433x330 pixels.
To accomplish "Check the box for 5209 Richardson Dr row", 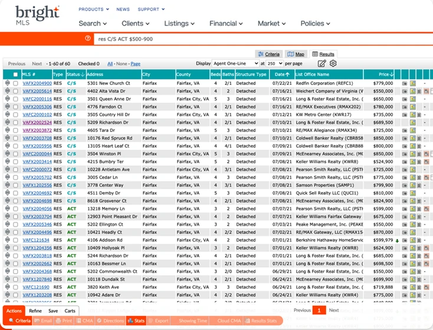I will 15,122.
